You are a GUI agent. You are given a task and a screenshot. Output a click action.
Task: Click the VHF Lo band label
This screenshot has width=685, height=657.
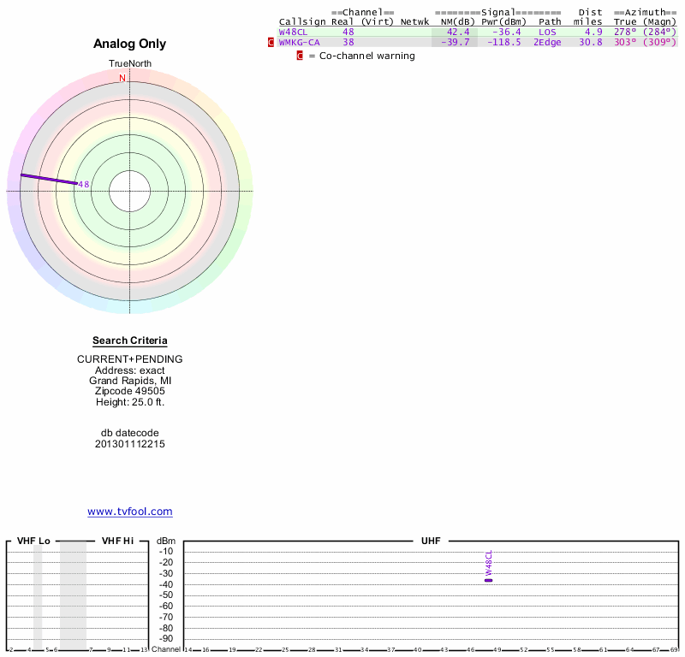pyautogui.click(x=34, y=541)
